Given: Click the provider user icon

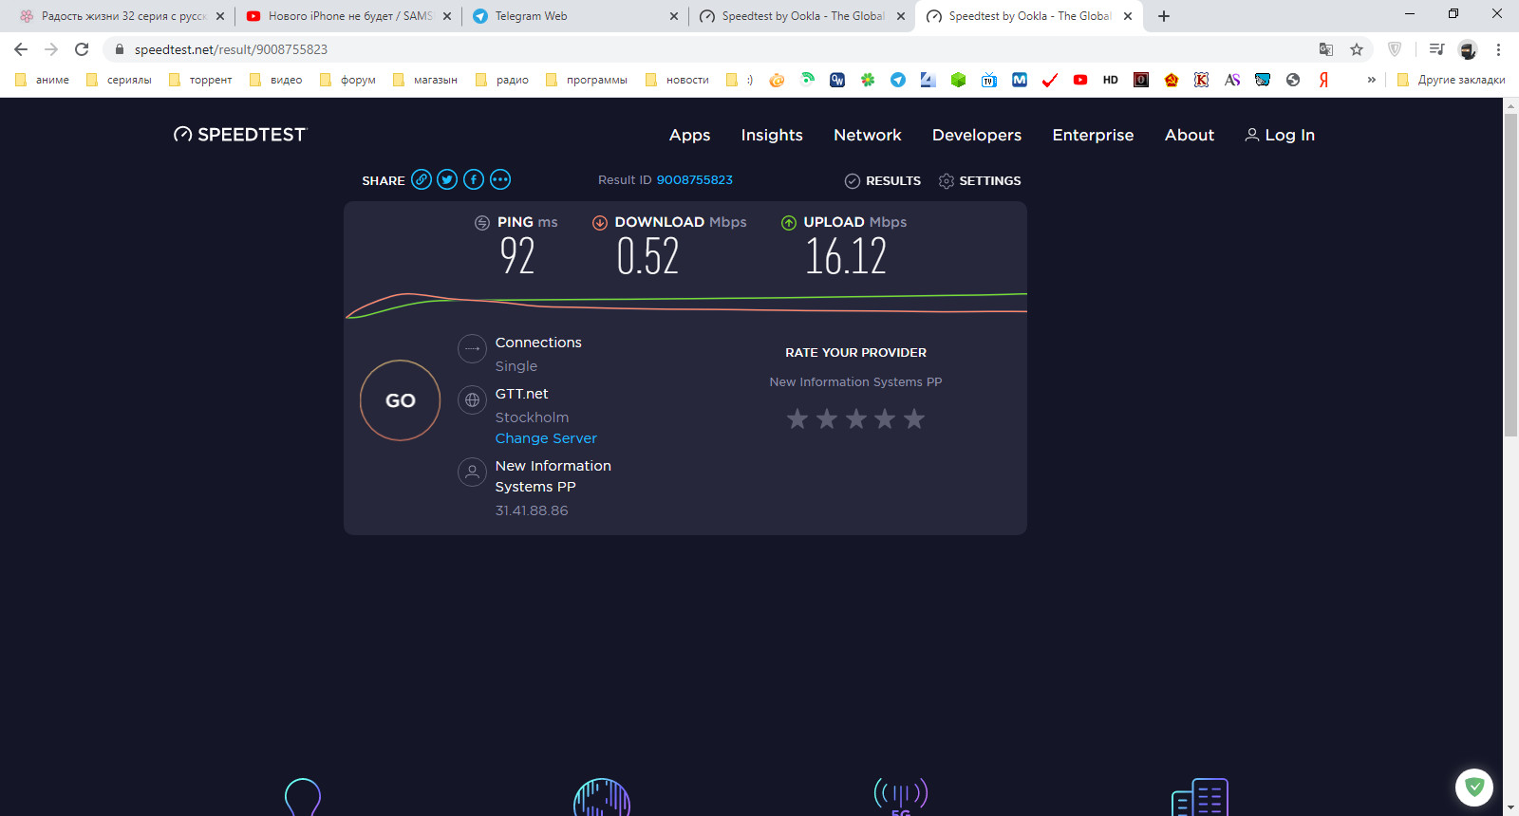Looking at the screenshot, I should [472, 472].
